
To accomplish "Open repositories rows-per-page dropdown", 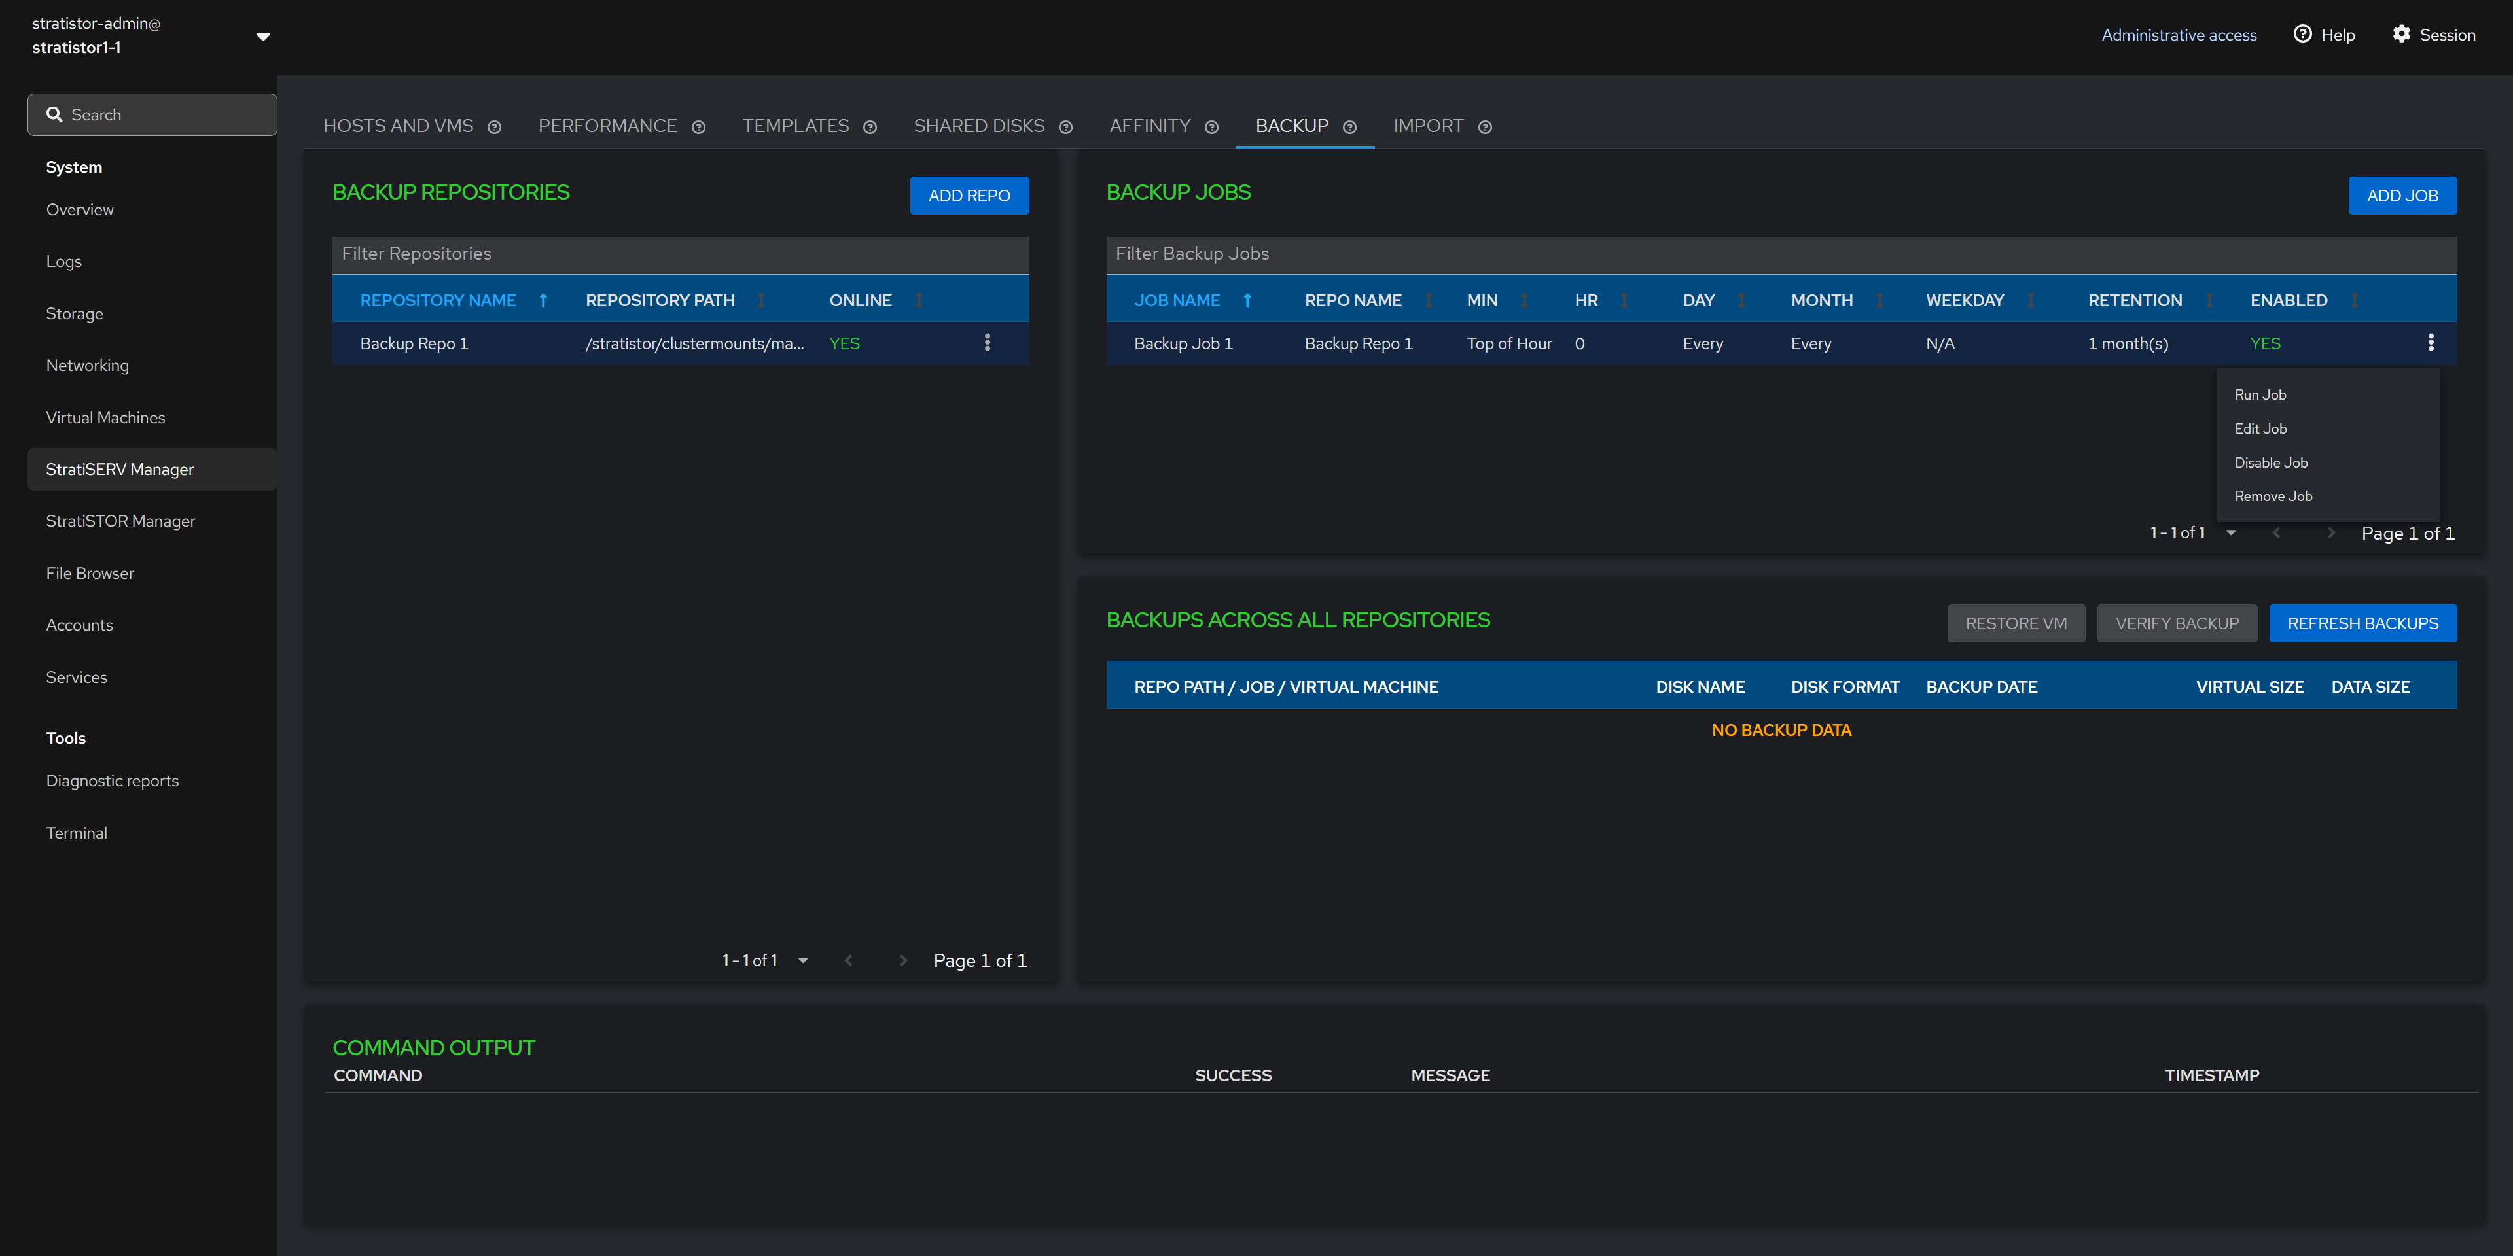I will pyautogui.click(x=803, y=960).
